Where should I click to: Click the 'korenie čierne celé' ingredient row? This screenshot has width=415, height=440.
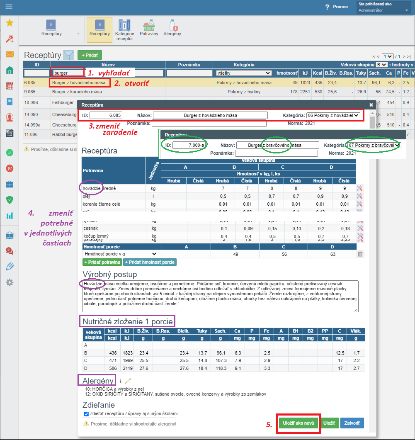(x=219, y=204)
